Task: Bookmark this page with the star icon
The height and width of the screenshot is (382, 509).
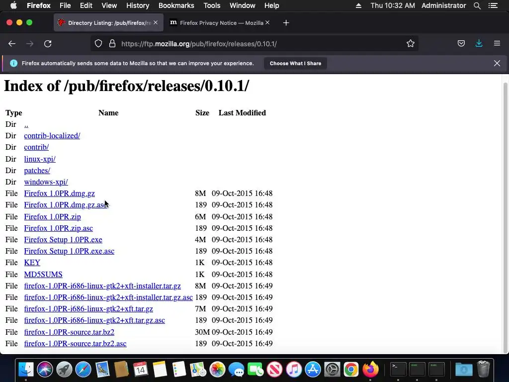Action: point(410,44)
